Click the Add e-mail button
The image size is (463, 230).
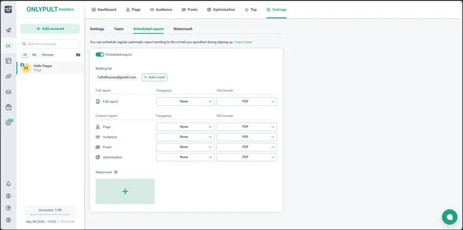tap(155, 77)
